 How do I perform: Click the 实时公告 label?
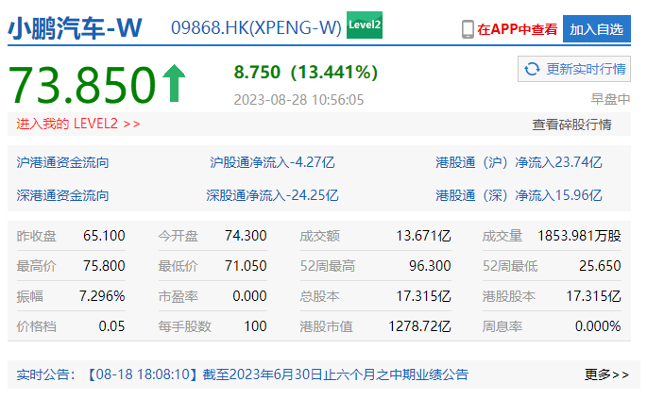point(45,374)
